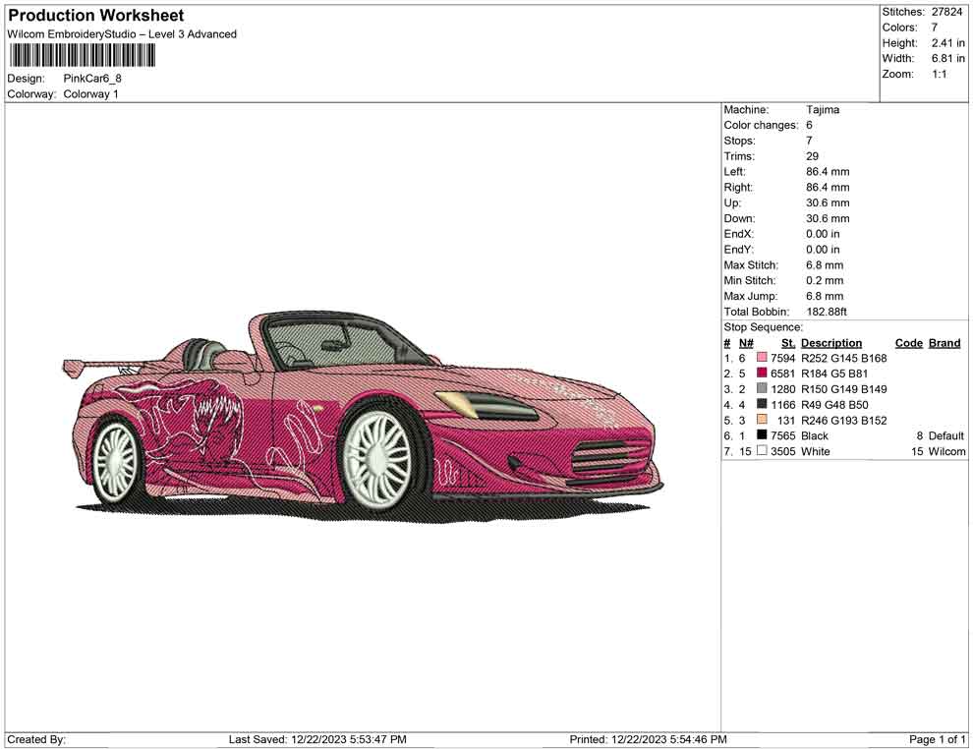
Task: Click the pink swatch for R252 G145 B168
Action: pos(760,358)
